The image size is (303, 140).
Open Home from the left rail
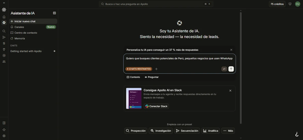[4, 17]
